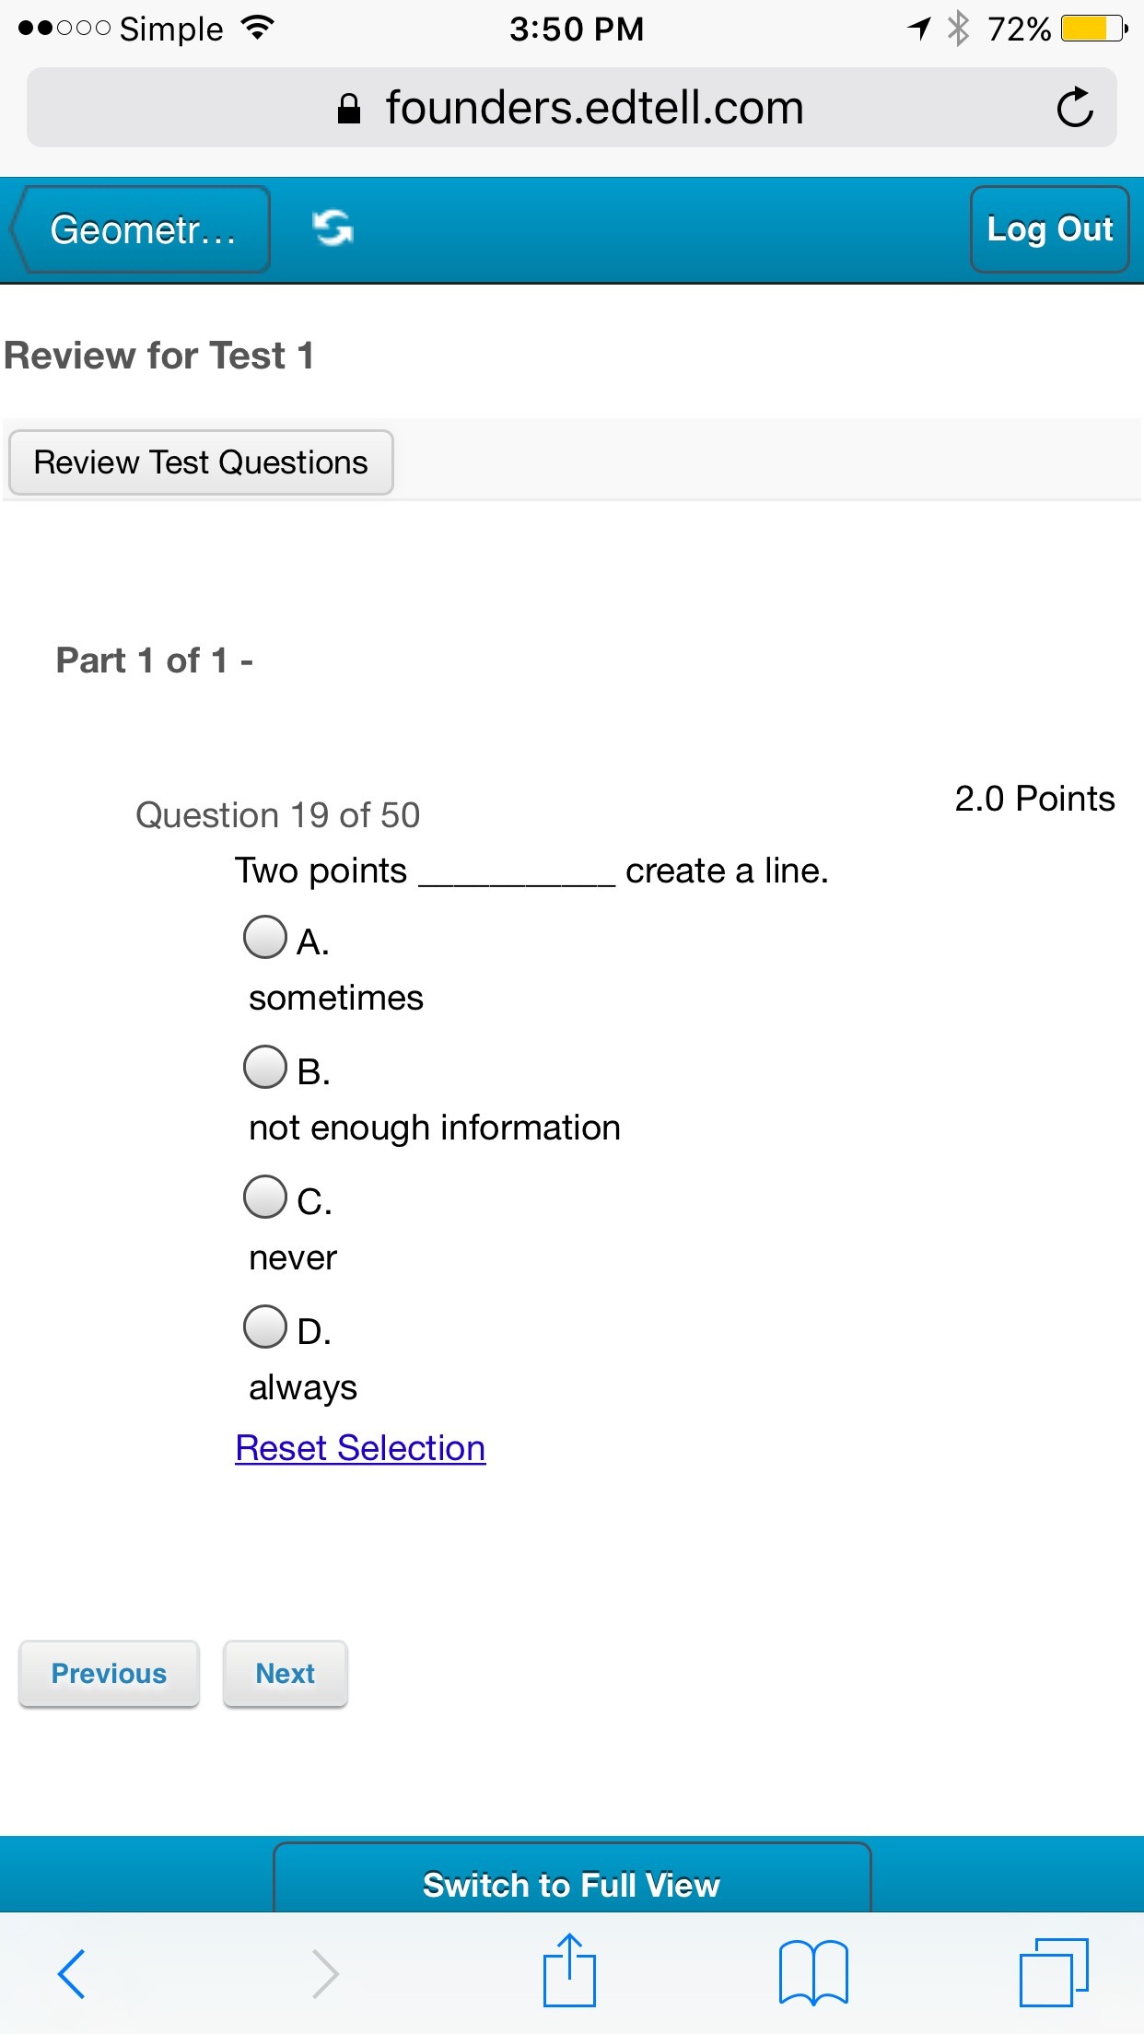Open Safari bookmarks book icon
1144x2034 pixels.
[x=812, y=1973]
